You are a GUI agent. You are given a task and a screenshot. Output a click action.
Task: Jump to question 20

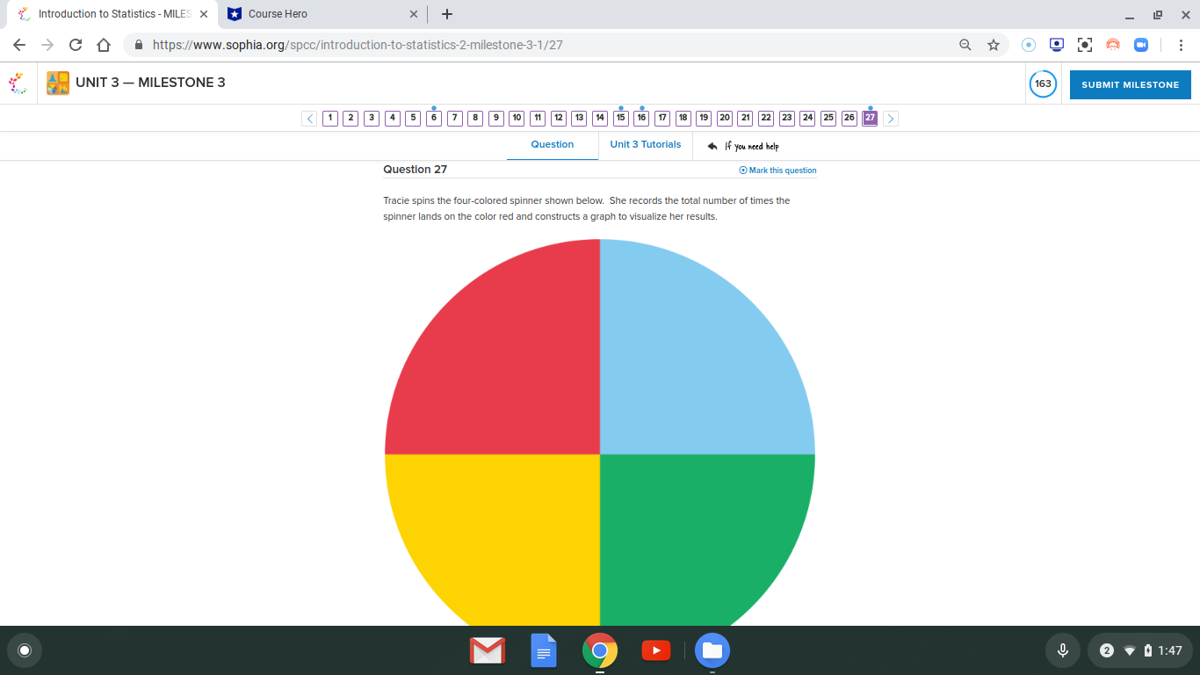(725, 118)
